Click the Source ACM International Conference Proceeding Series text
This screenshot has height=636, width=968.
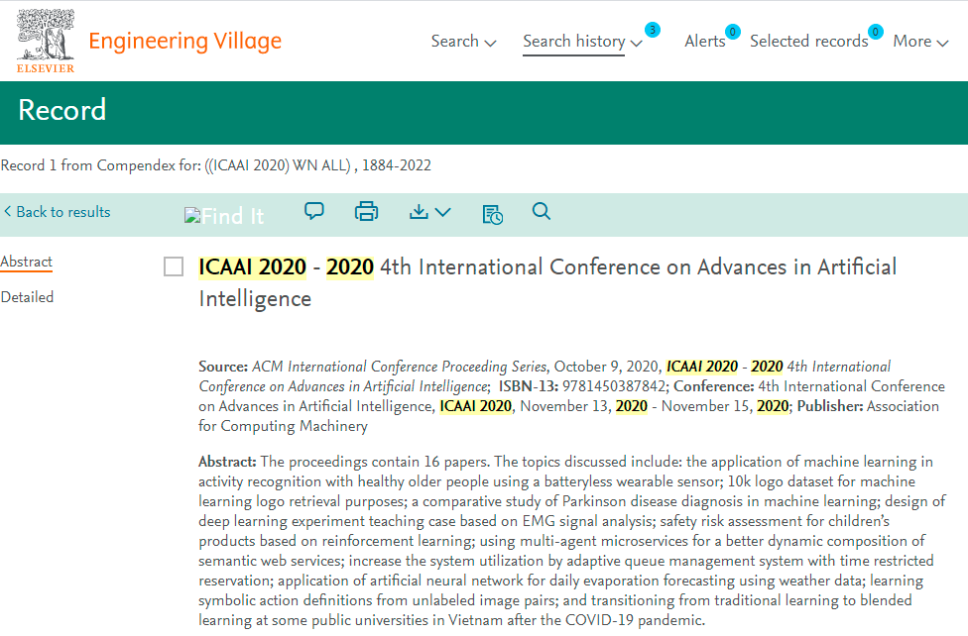tap(373, 367)
